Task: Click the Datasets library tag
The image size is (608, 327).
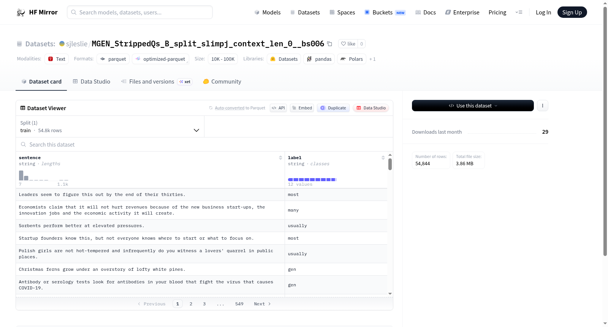Action: [x=284, y=59]
